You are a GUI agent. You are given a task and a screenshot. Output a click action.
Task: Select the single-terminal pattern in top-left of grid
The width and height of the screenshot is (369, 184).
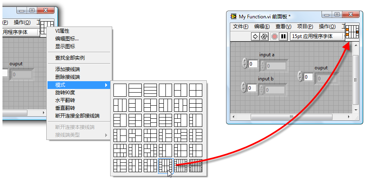120,90
